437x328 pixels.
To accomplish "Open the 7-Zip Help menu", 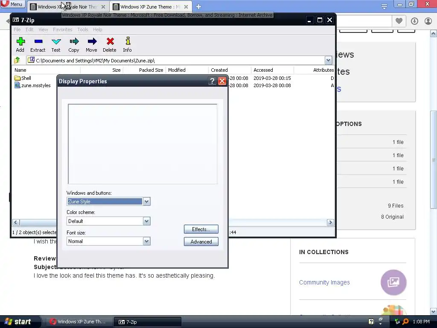I will (x=98, y=29).
